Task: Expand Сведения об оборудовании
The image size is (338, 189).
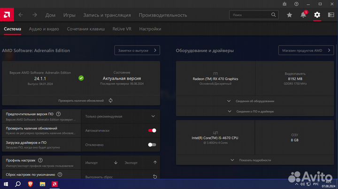Action: [255, 101]
